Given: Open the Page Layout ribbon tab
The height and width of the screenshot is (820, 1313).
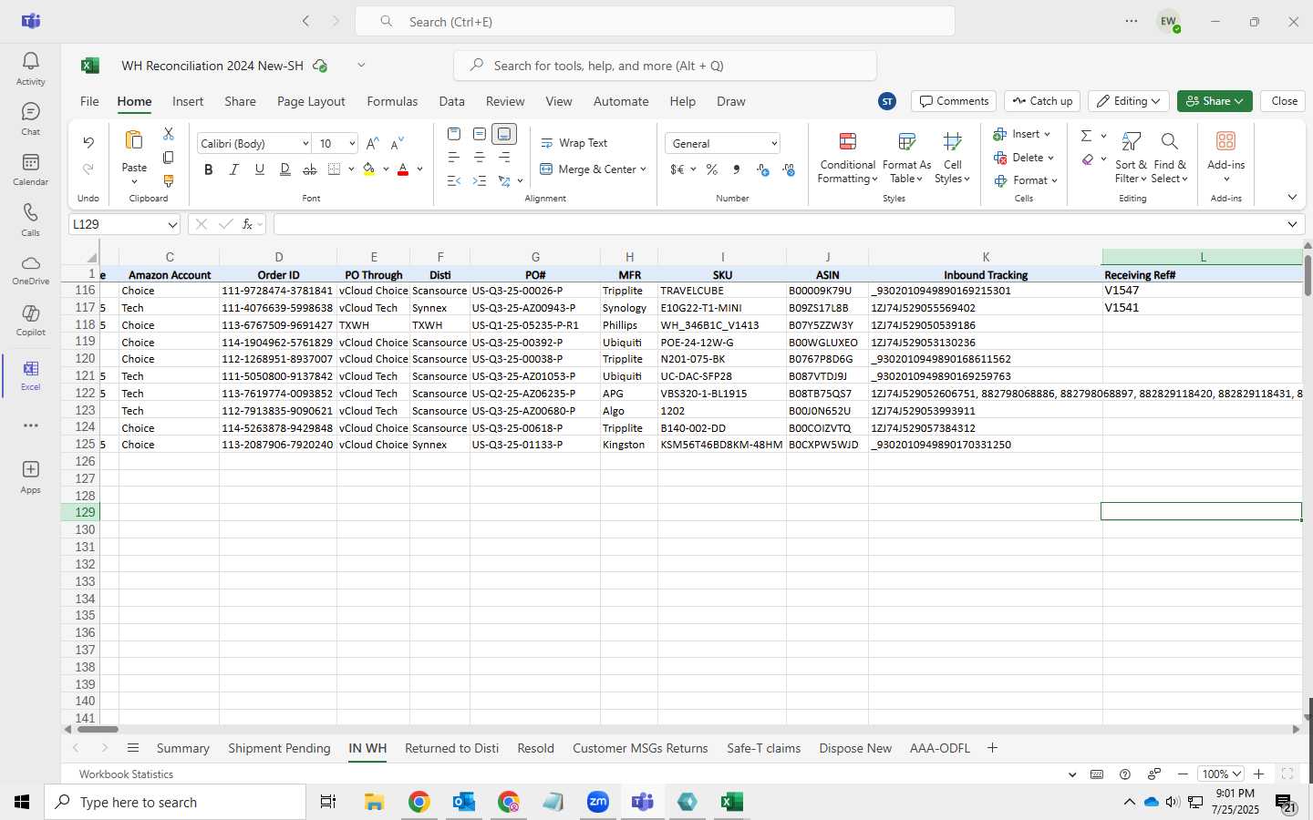Looking at the screenshot, I should tap(311, 101).
